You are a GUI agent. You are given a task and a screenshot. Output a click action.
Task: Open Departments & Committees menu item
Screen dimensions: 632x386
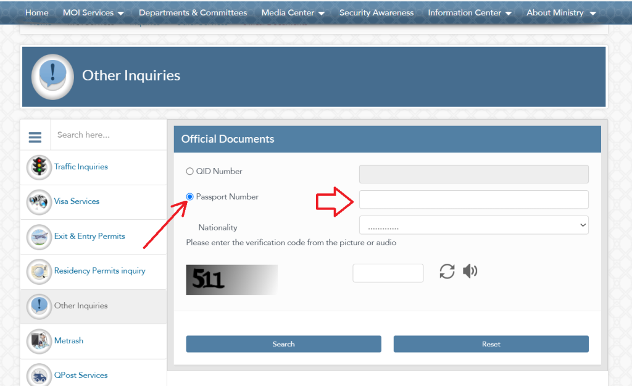coord(193,12)
